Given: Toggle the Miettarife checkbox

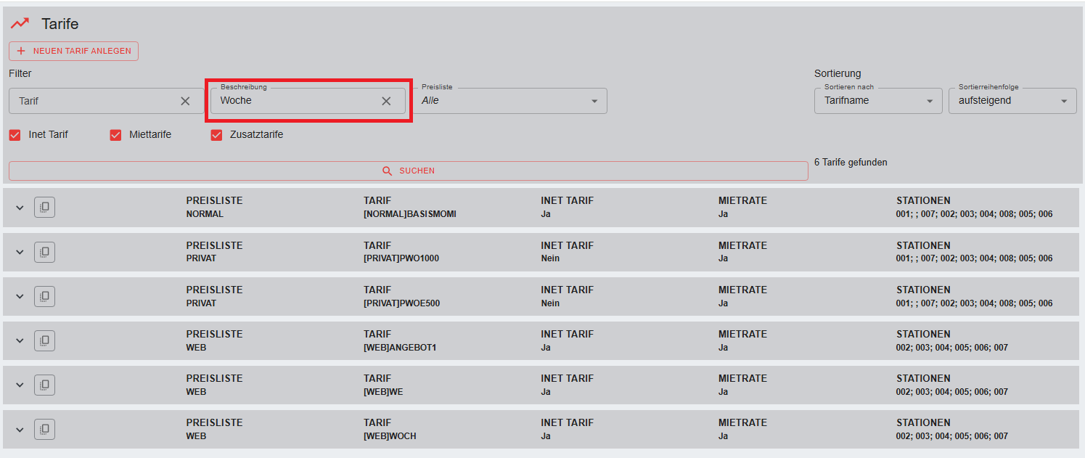Looking at the screenshot, I should coord(115,135).
